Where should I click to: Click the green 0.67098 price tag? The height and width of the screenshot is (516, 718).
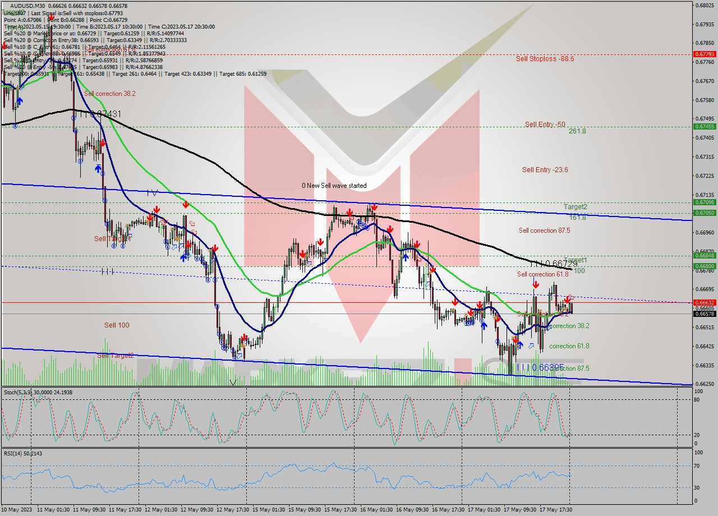click(x=705, y=202)
